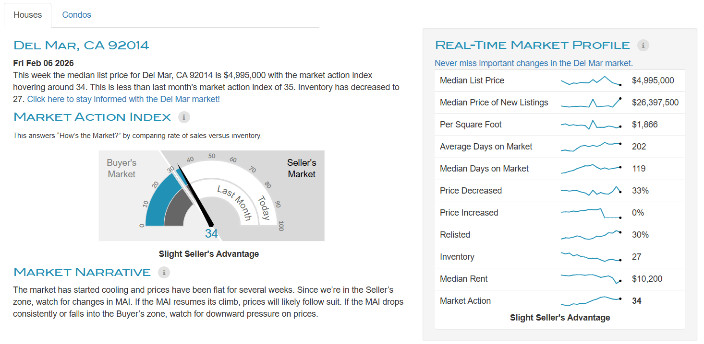
Task: Click info icon next to Market Narrative
Action: pyautogui.click(x=164, y=272)
